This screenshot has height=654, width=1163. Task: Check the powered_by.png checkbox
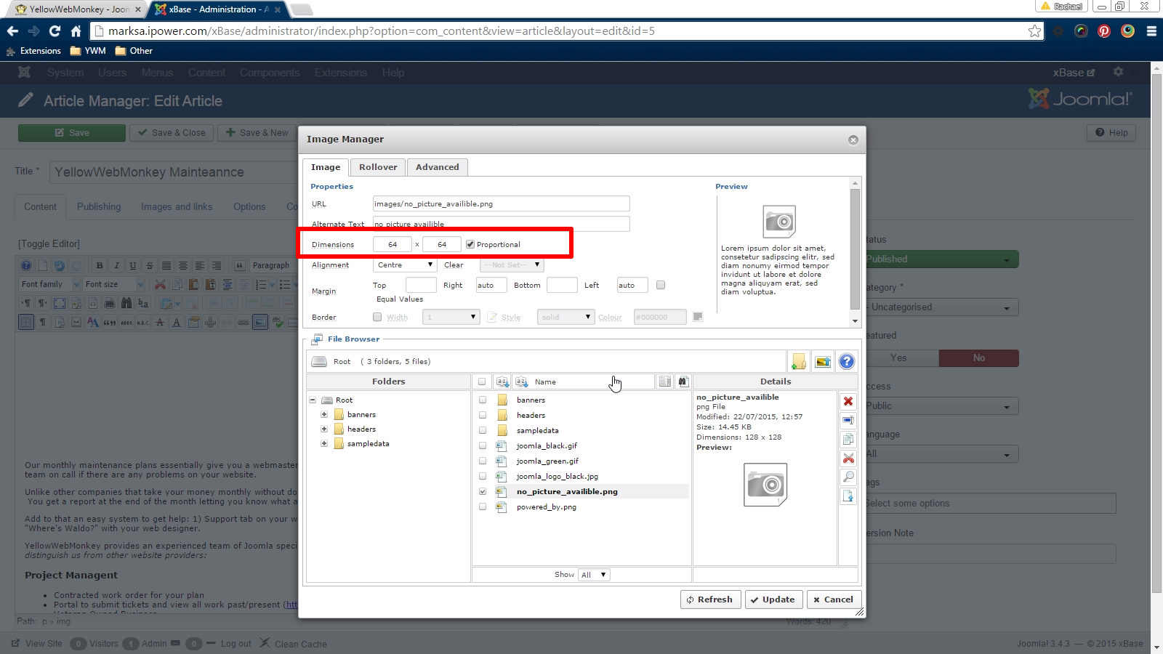[483, 506]
